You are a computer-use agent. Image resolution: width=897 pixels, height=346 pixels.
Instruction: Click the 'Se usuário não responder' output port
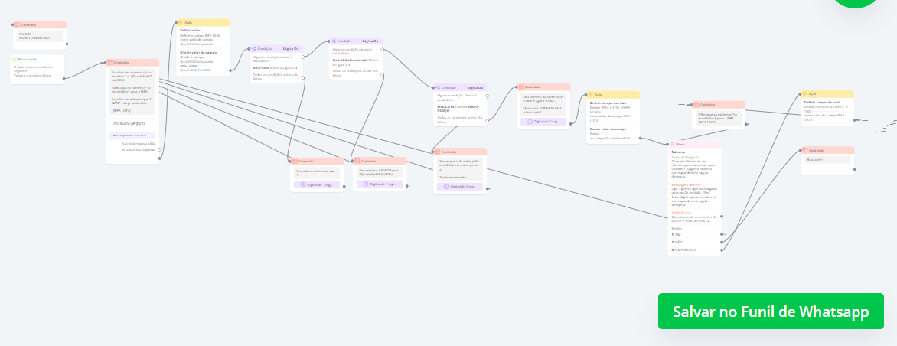(x=159, y=150)
